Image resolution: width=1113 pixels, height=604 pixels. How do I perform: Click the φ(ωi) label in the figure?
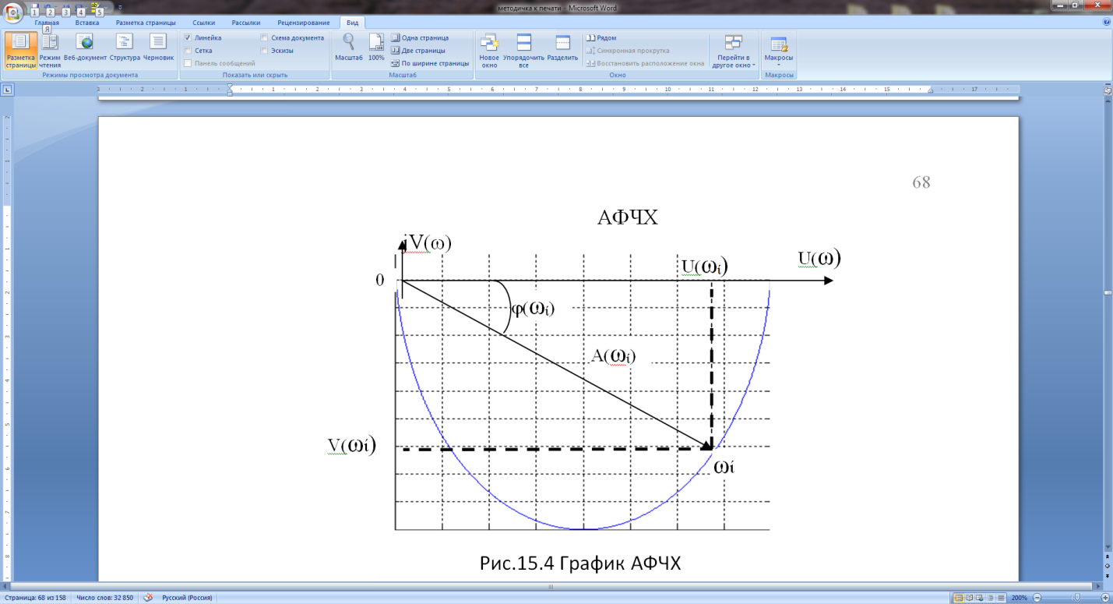pos(533,307)
